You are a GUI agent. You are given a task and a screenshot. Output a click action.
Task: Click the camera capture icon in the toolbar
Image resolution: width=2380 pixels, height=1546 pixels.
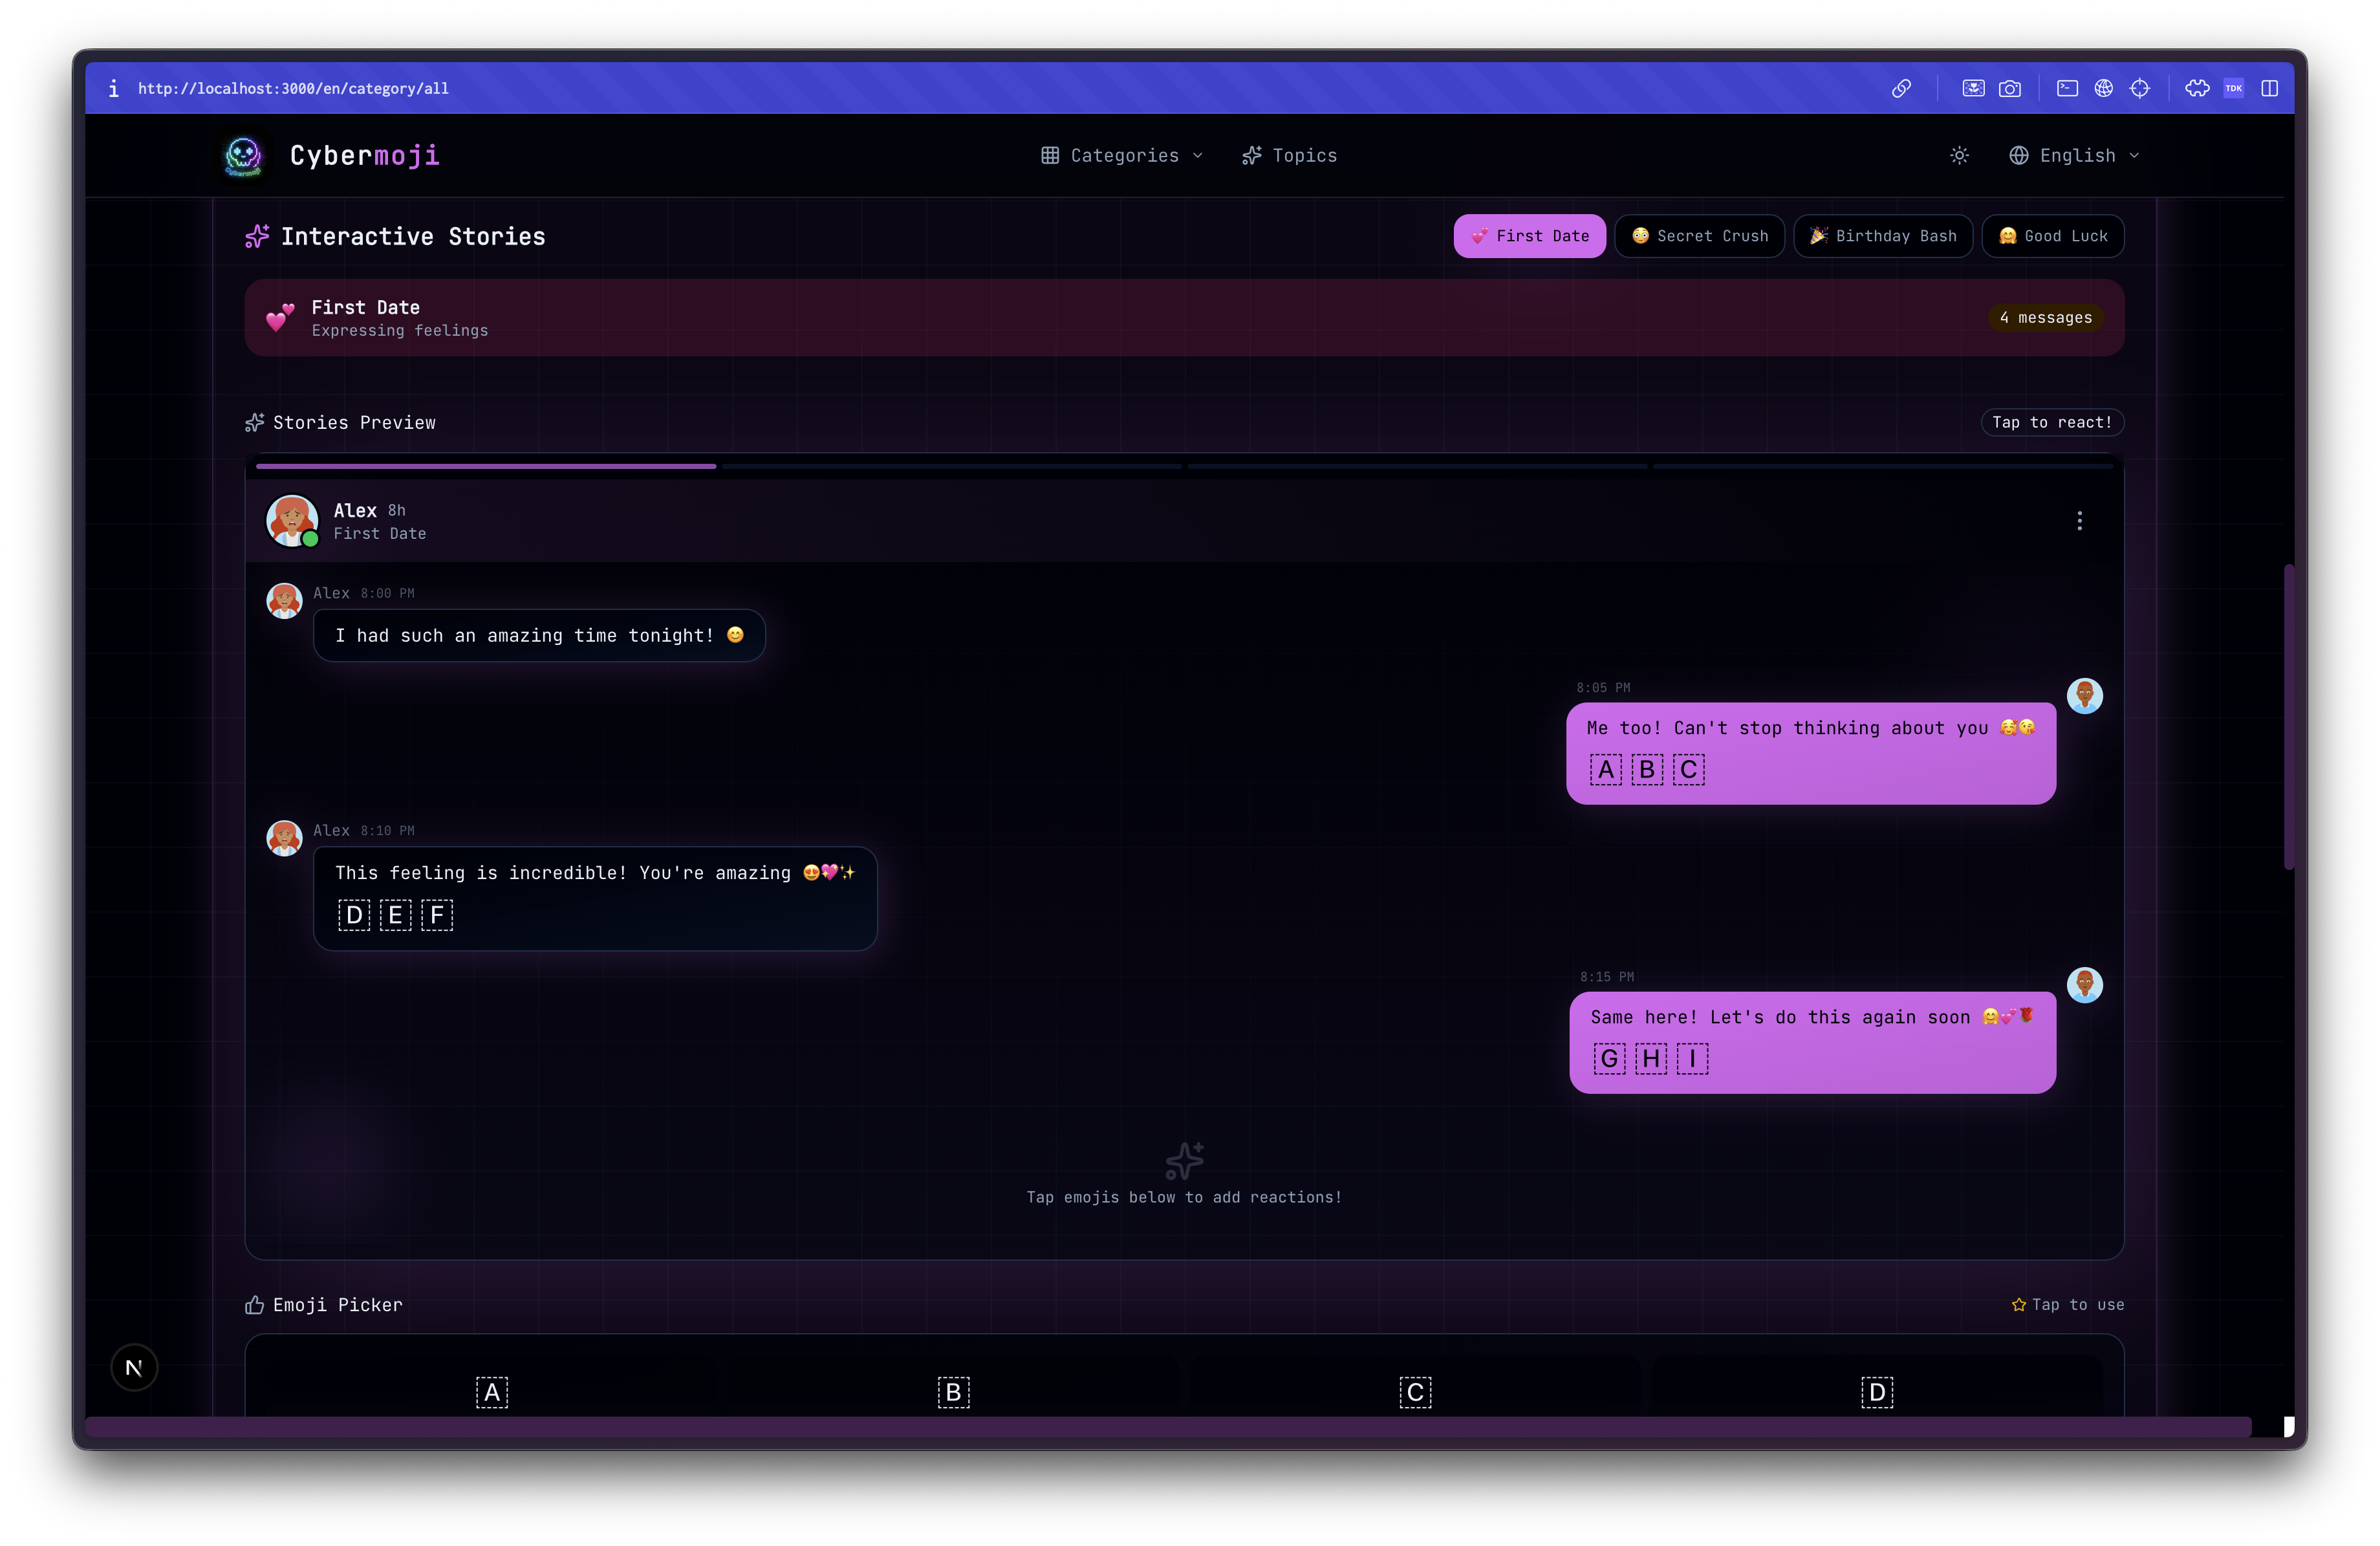pos(2011,88)
